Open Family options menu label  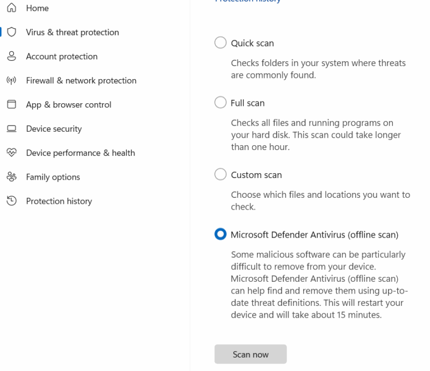click(x=53, y=177)
